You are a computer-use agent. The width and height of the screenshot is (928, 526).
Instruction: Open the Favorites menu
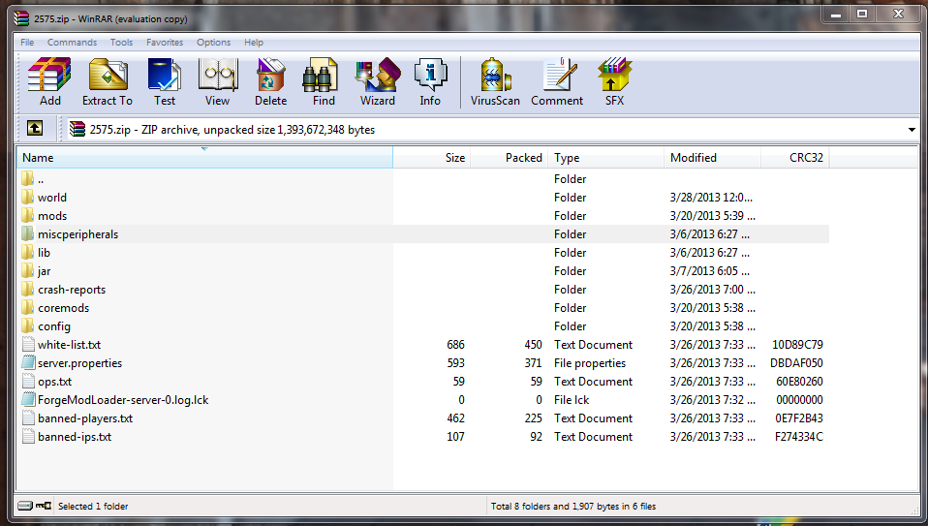(x=165, y=43)
